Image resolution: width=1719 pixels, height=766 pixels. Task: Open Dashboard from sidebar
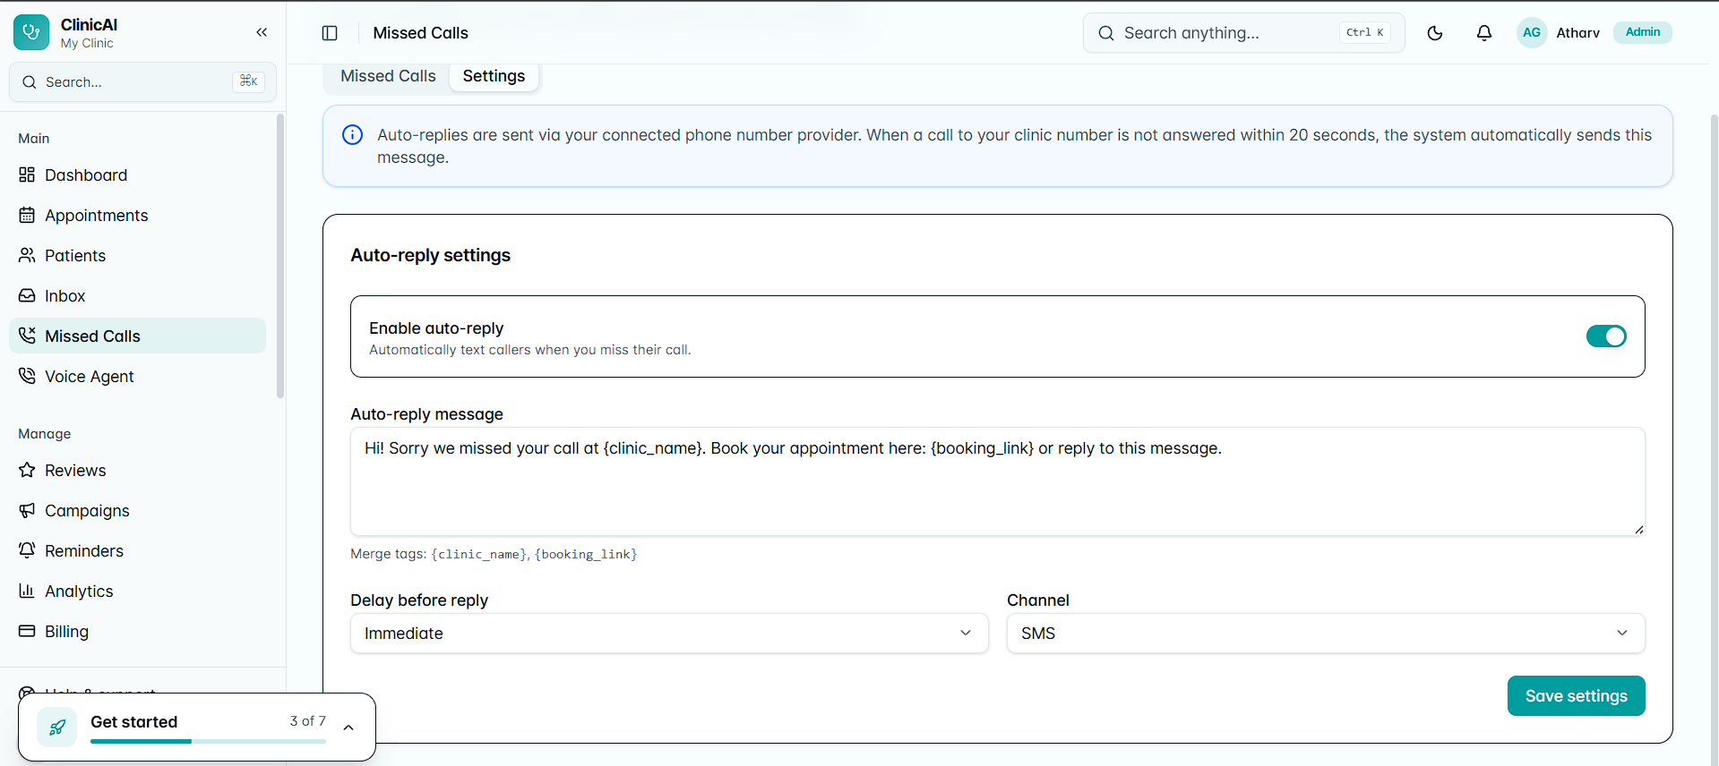[137, 175]
